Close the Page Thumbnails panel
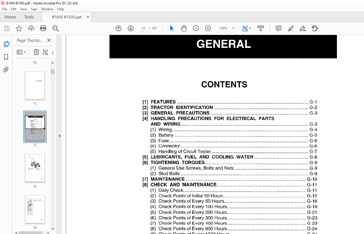 [49, 40]
